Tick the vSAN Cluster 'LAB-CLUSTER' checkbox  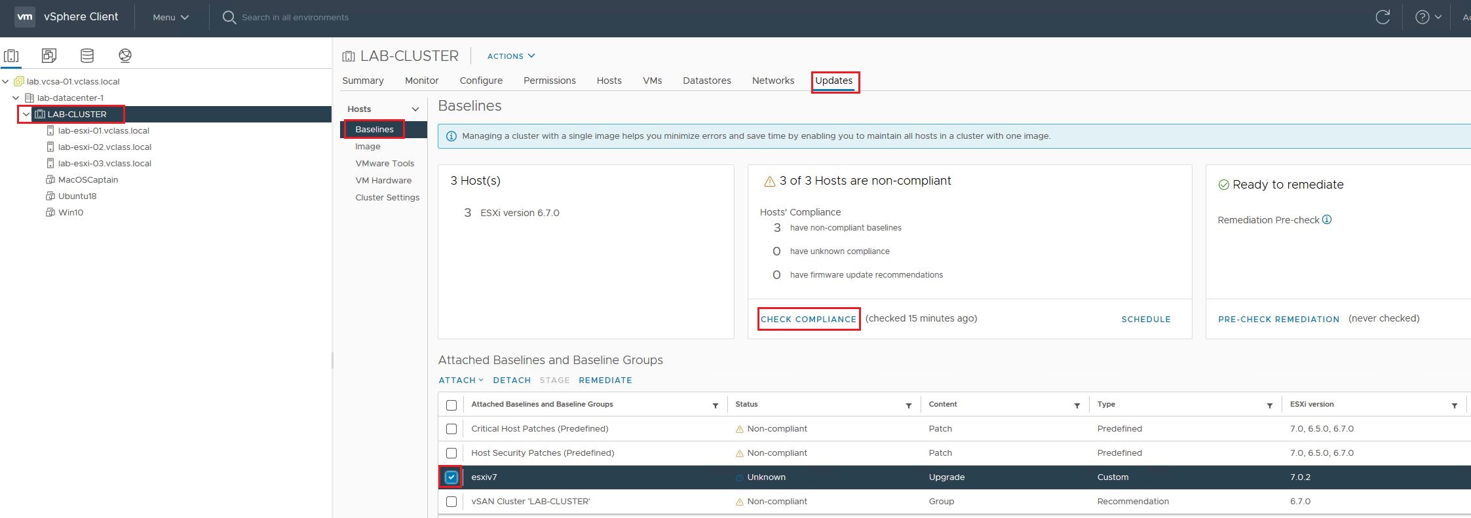tap(451, 502)
